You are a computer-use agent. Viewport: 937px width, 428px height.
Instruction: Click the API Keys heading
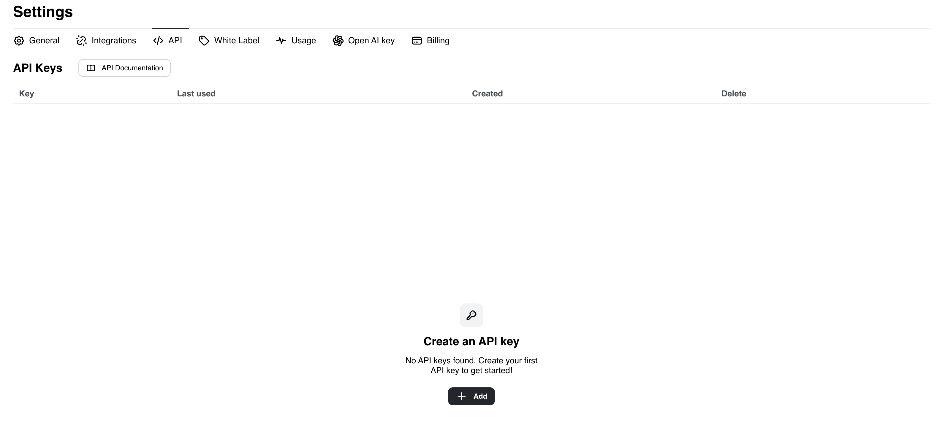(x=38, y=68)
